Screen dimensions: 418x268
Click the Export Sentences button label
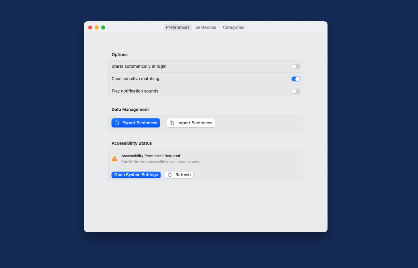click(x=140, y=123)
